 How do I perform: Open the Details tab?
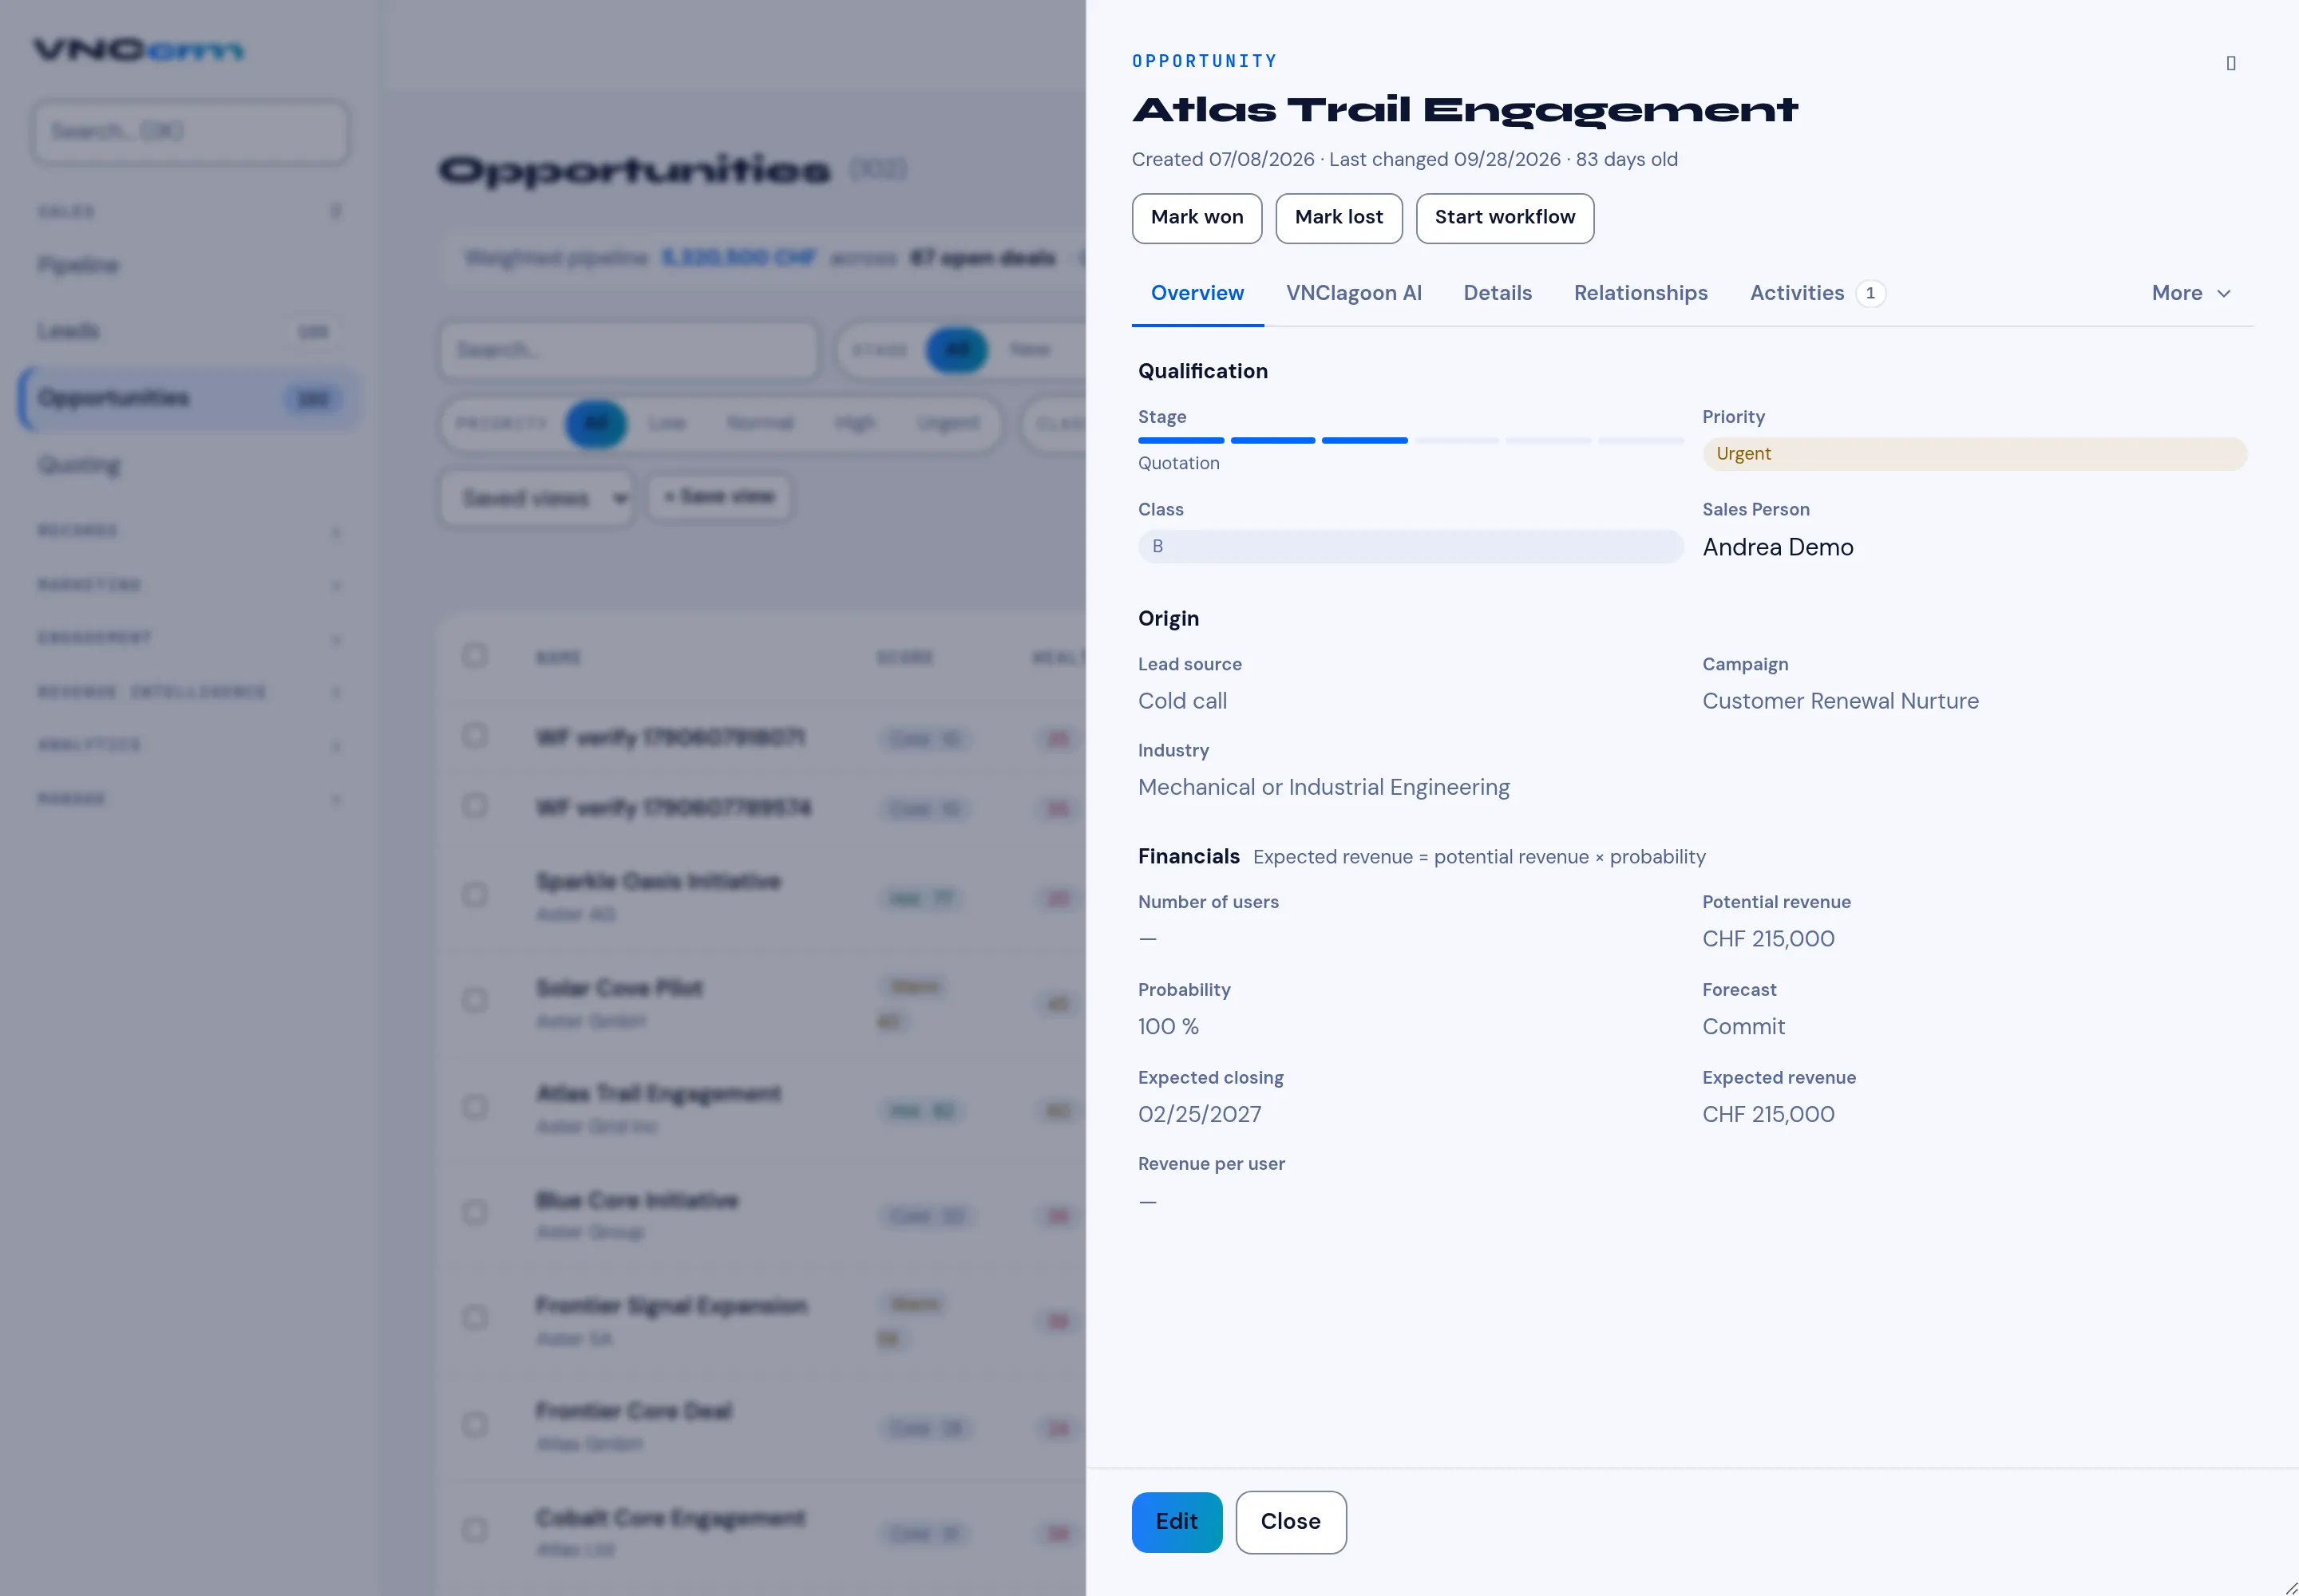pos(1498,293)
